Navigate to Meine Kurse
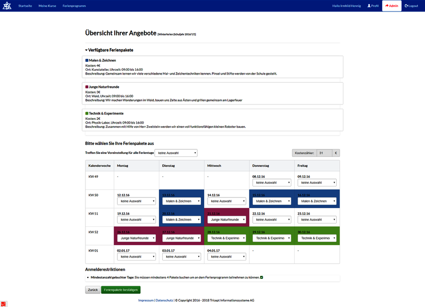 (x=47, y=6)
